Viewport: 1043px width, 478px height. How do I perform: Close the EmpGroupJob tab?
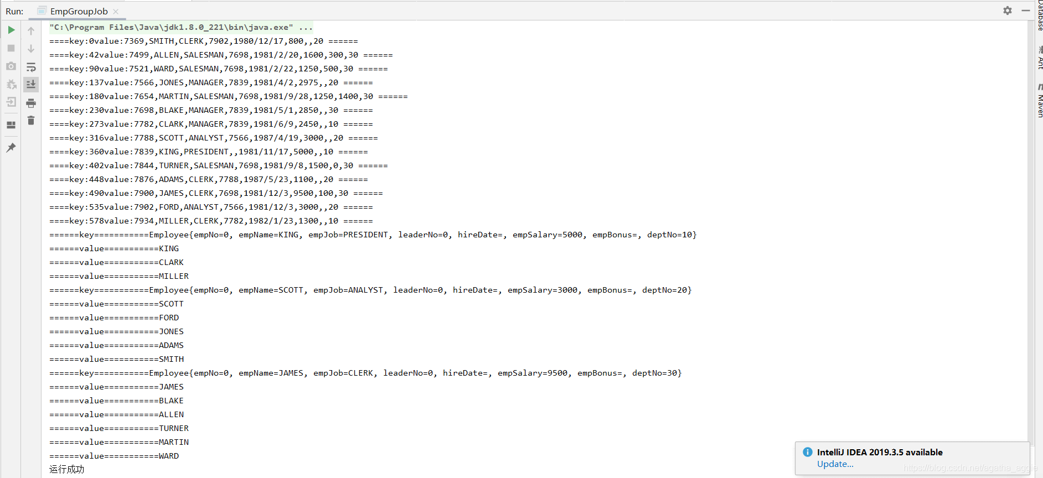tap(116, 11)
